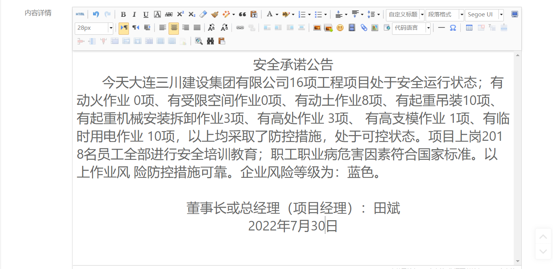The height and width of the screenshot is (269, 553).
Task: Activate the format painter brush
Action: coord(215,14)
